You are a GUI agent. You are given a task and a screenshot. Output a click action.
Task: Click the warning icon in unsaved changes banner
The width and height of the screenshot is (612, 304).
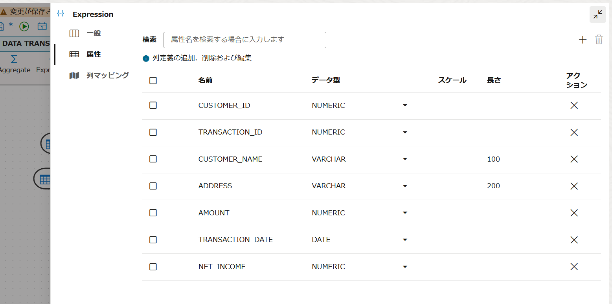click(4, 12)
